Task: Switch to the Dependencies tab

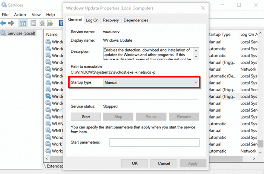Action: [x=136, y=20]
